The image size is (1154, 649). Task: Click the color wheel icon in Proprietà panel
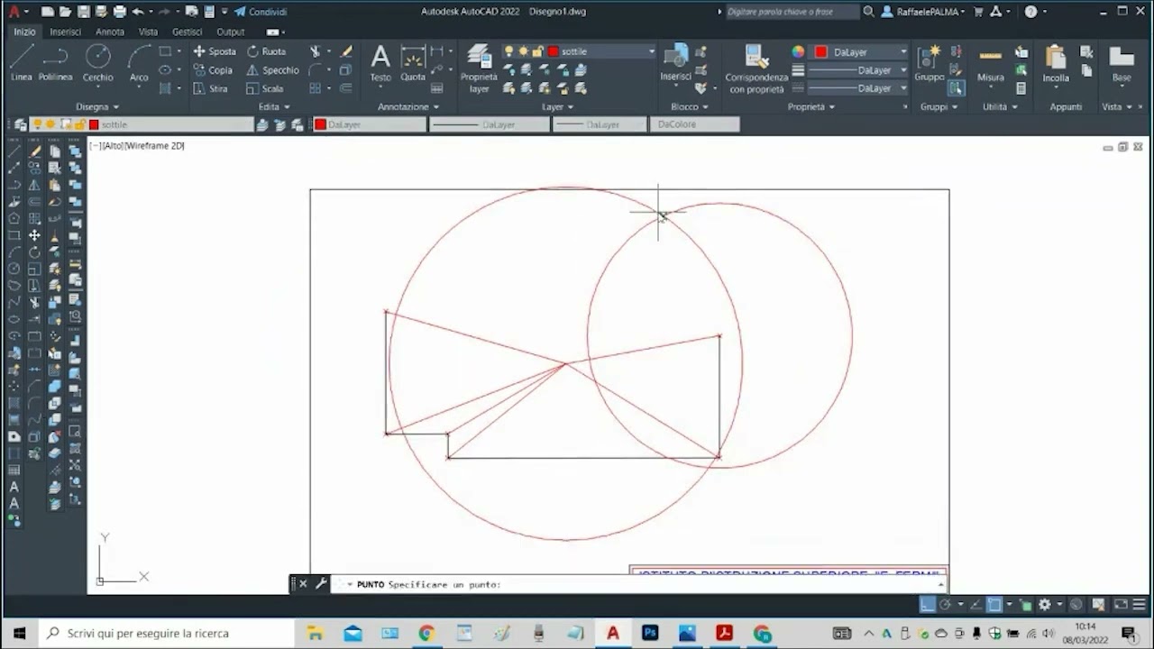(798, 51)
